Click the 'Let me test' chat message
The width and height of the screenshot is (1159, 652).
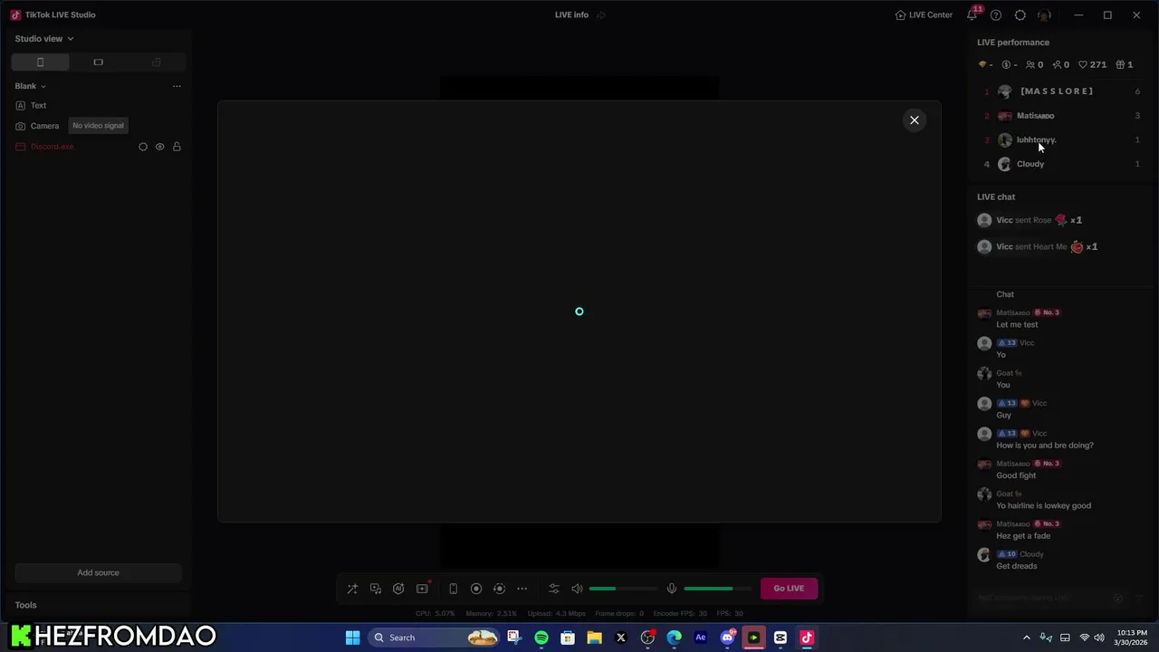coord(1017,324)
